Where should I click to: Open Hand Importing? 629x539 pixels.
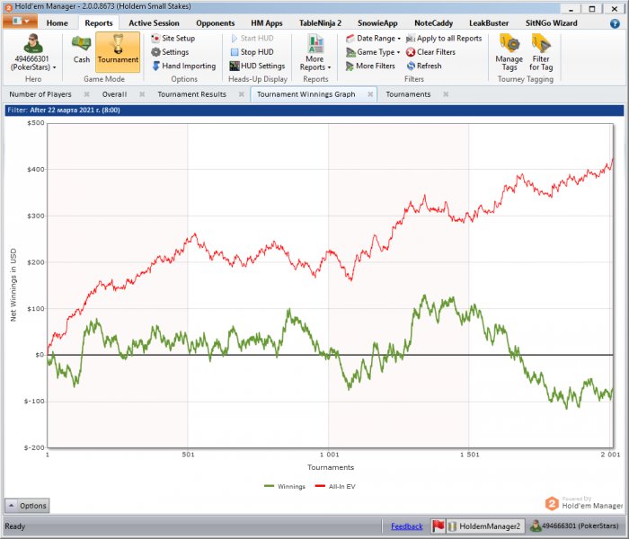click(183, 66)
